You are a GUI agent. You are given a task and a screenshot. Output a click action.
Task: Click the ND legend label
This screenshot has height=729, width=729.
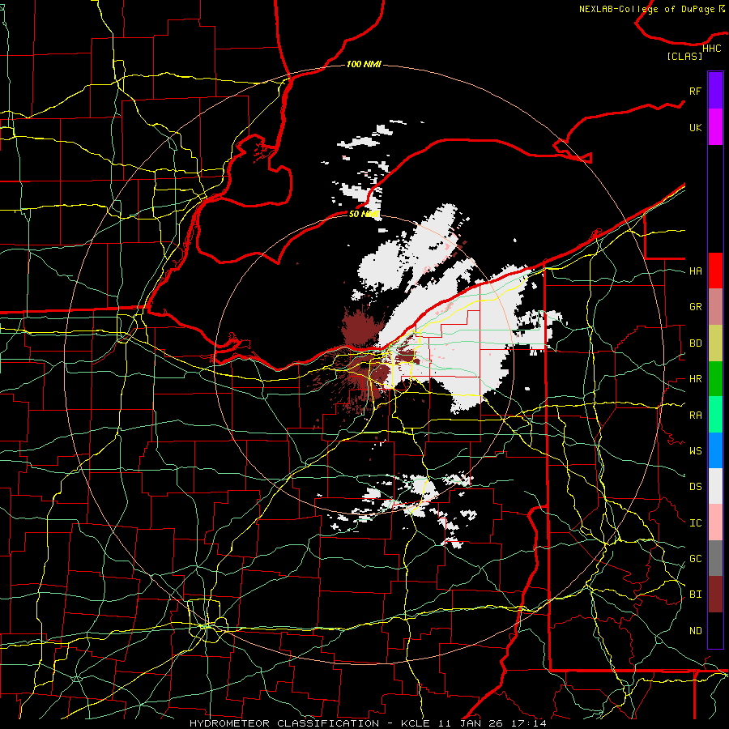tap(696, 631)
